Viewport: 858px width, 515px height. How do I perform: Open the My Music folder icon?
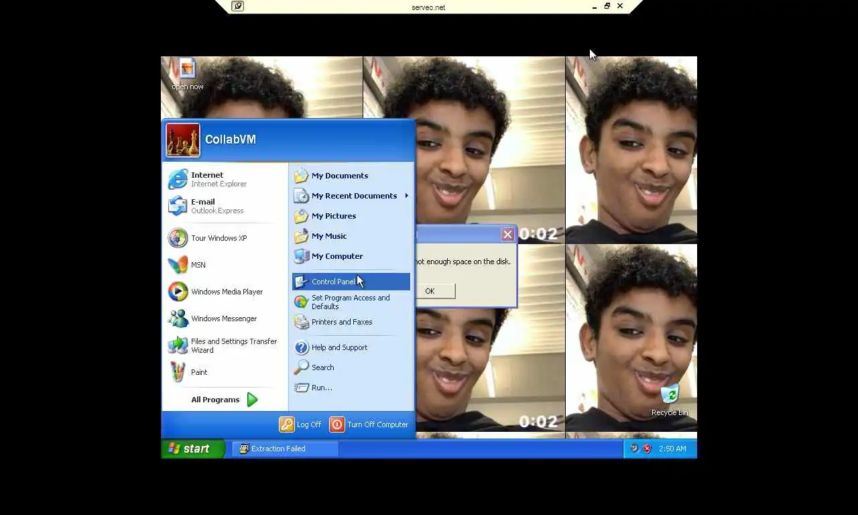pyautogui.click(x=301, y=236)
